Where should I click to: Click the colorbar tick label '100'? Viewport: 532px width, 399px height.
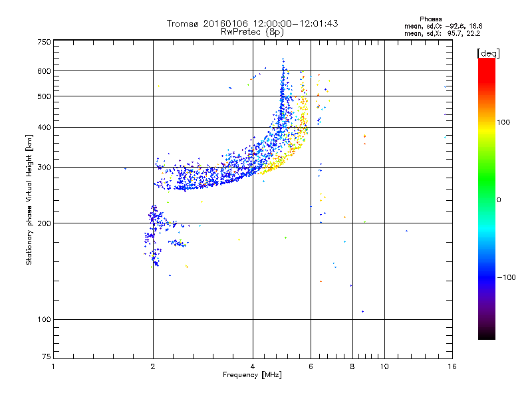[x=503, y=122]
